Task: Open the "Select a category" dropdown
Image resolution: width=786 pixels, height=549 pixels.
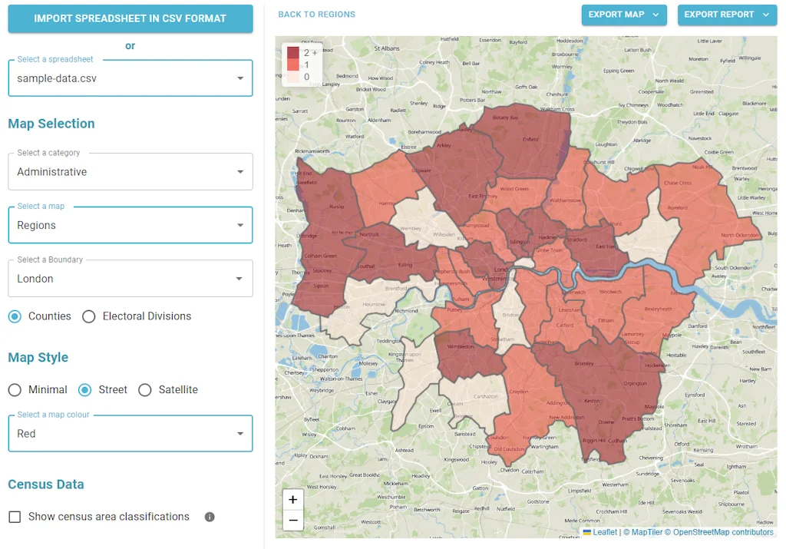Action: coord(241,171)
